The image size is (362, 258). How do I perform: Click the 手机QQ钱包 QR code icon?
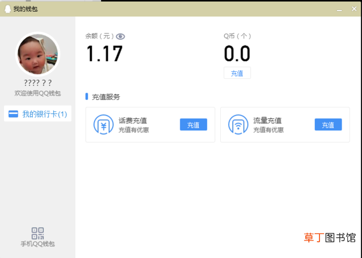coord(37,233)
